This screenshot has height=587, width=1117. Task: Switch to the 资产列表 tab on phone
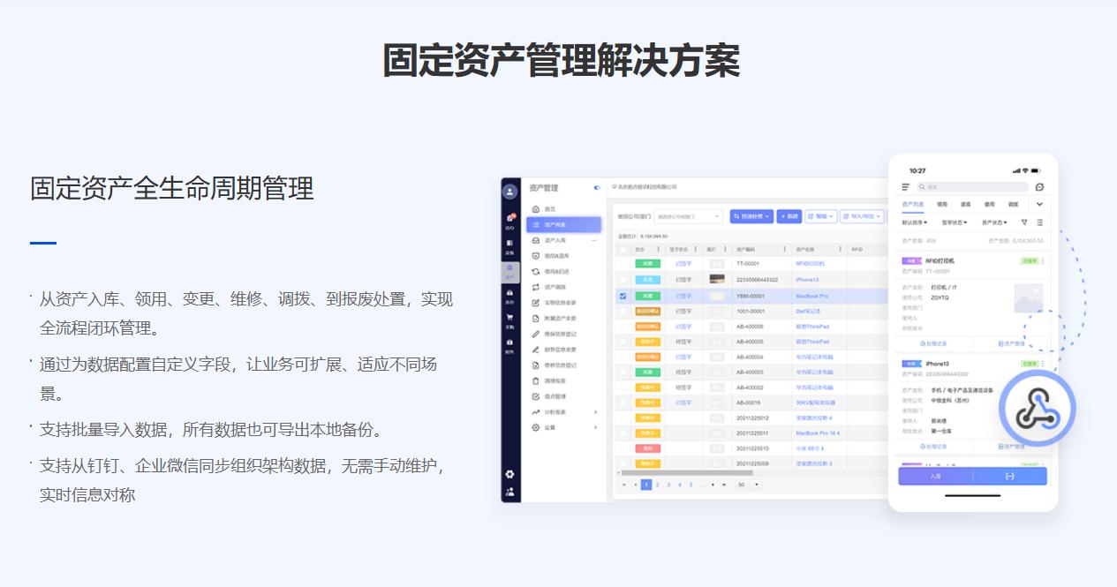click(x=912, y=205)
